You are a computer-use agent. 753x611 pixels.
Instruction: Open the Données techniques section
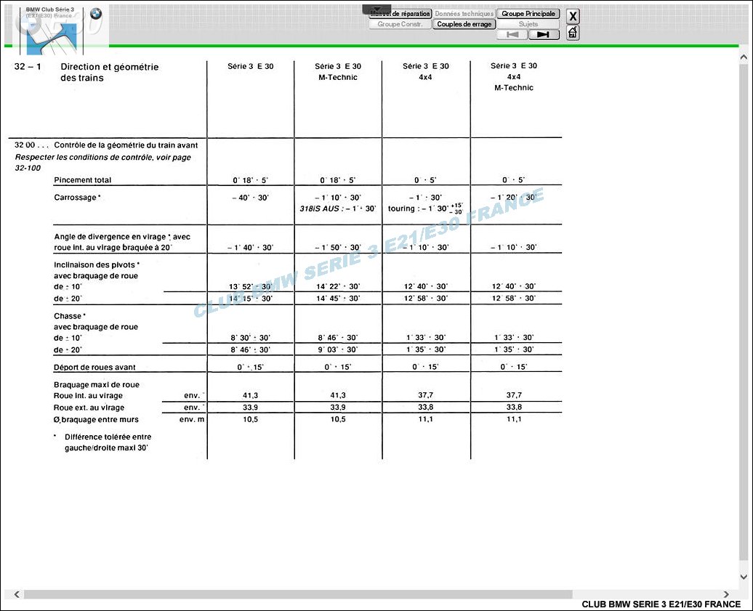(x=464, y=13)
